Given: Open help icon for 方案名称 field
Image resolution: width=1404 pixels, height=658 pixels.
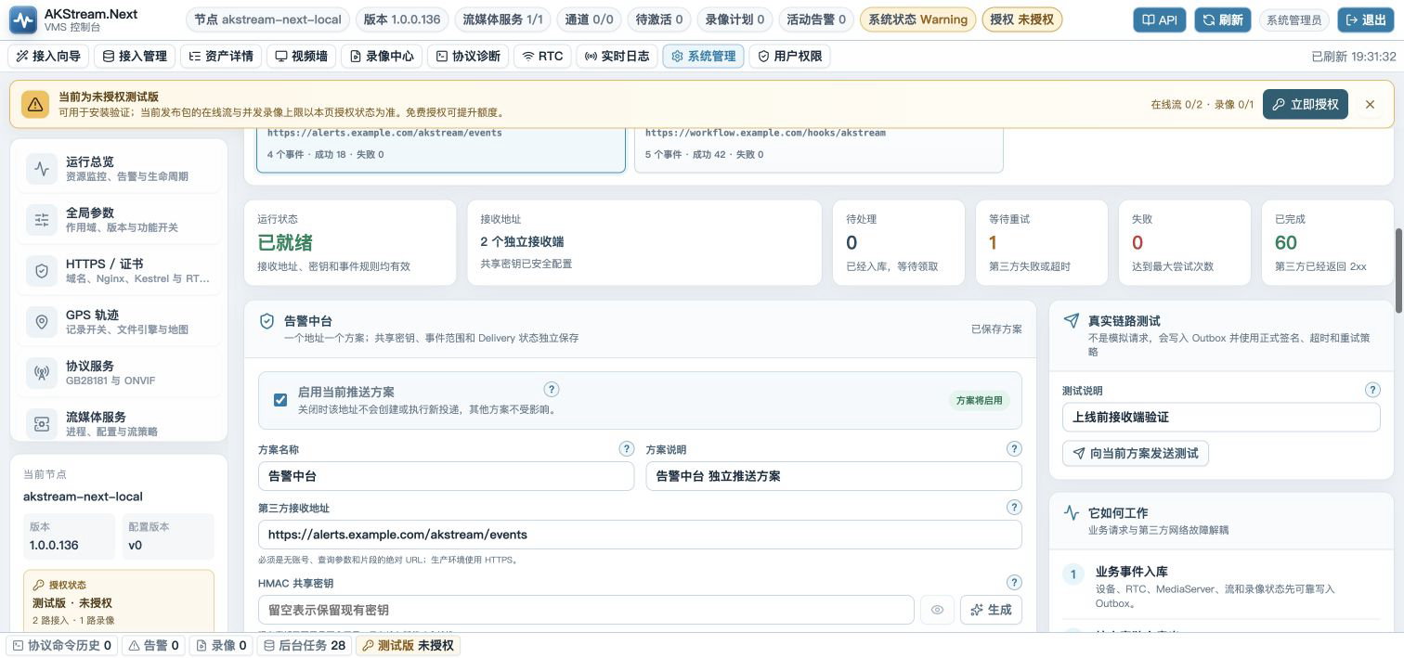Looking at the screenshot, I should pos(627,449).
